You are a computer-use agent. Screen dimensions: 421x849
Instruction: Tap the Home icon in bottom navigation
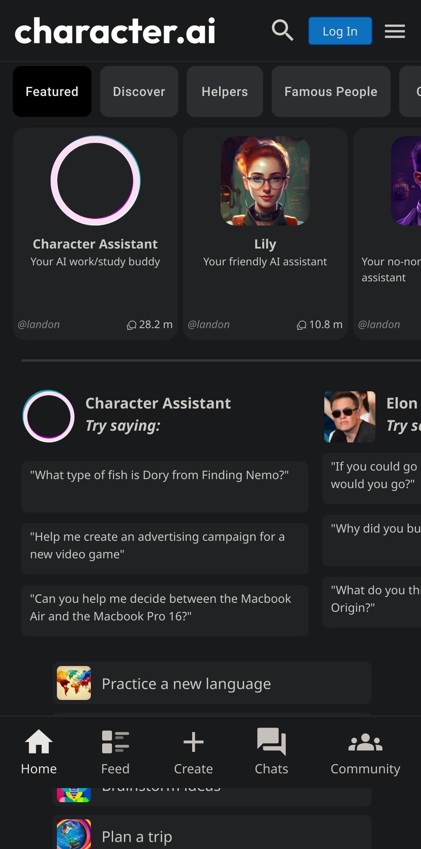[39, 741]
